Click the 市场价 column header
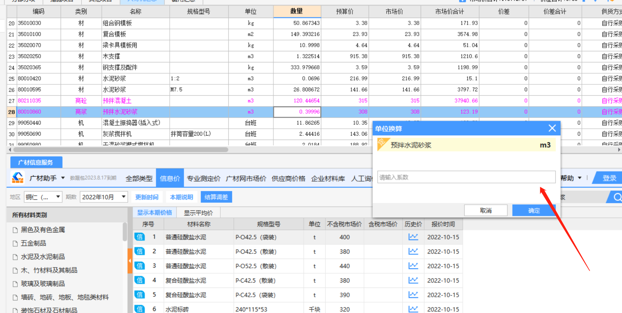 coord(394,12)
